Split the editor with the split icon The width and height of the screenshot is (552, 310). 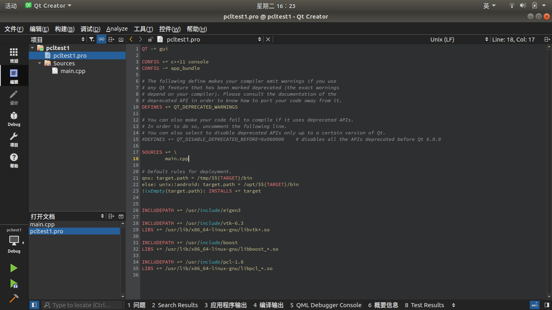pyautogui.click(x=546, y=39)
